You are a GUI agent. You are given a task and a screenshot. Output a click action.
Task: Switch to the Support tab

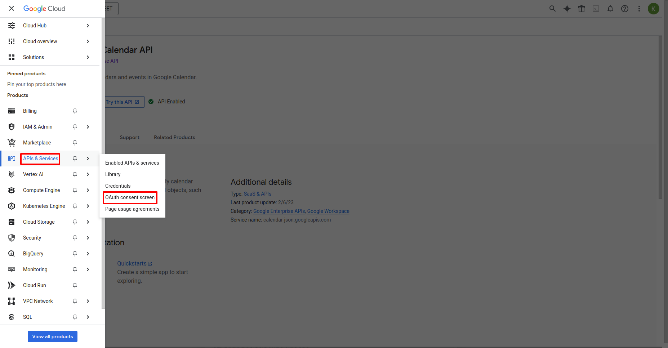(129, 137)
